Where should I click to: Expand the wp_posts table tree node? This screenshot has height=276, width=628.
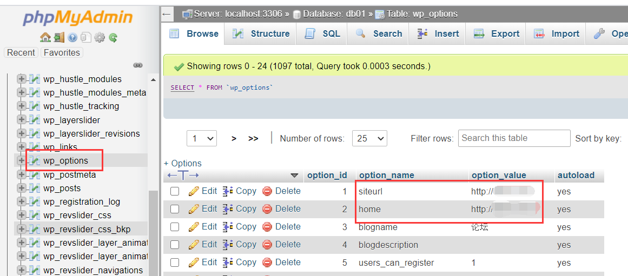tap(22, 188)
